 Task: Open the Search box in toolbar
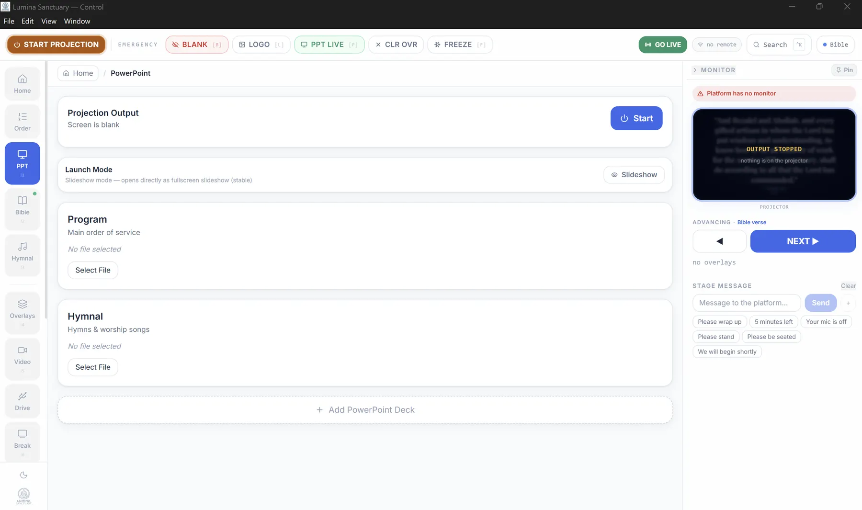point(779,45)
